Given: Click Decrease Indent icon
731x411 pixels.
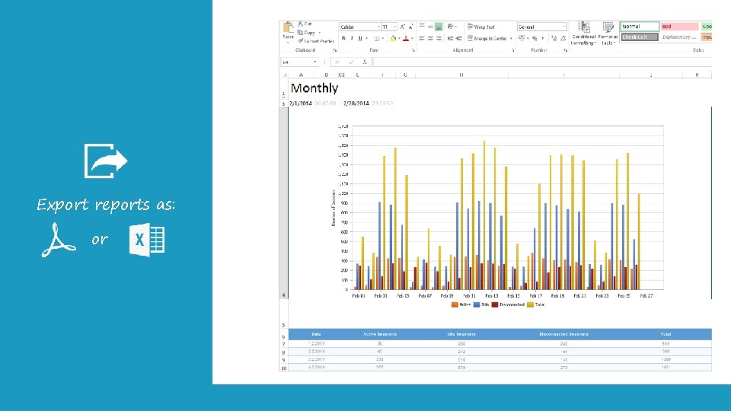Looking at the screenshot, I should pos(450,38).
